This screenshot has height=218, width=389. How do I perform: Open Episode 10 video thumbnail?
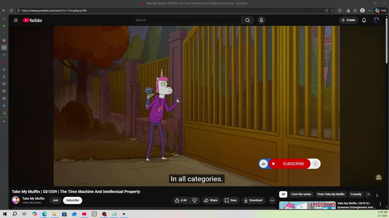point(307,205)
